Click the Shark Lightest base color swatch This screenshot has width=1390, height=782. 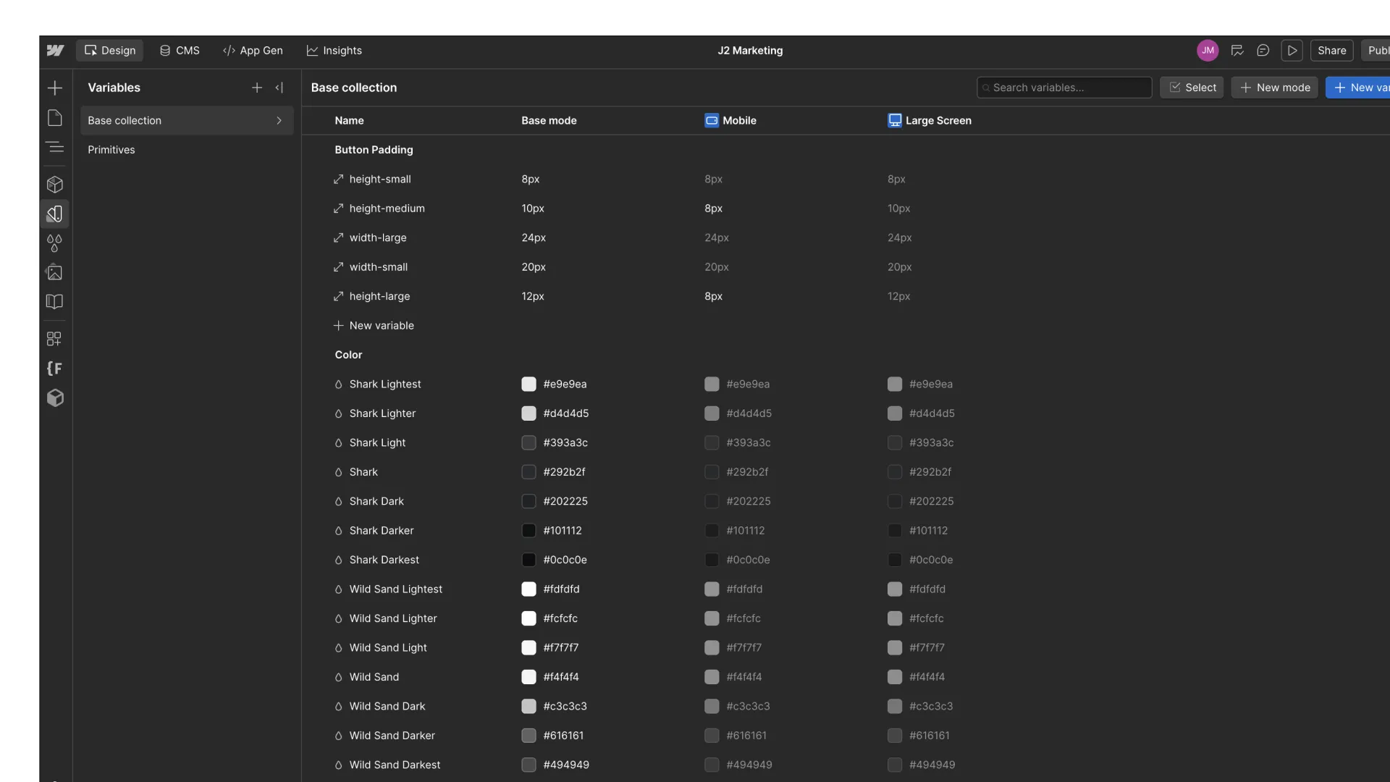click(x=528, y=384)
